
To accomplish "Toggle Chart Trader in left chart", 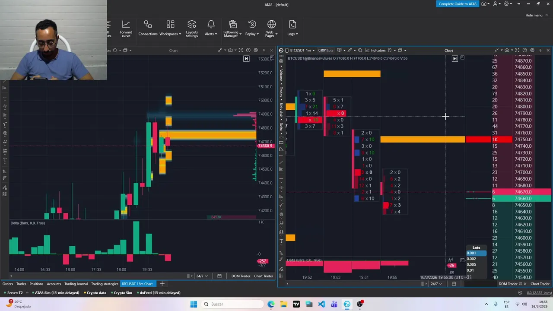I will 264,276.
